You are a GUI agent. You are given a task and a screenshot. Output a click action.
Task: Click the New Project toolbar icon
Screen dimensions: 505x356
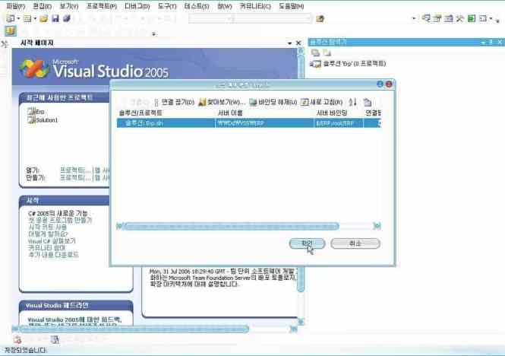11,19
